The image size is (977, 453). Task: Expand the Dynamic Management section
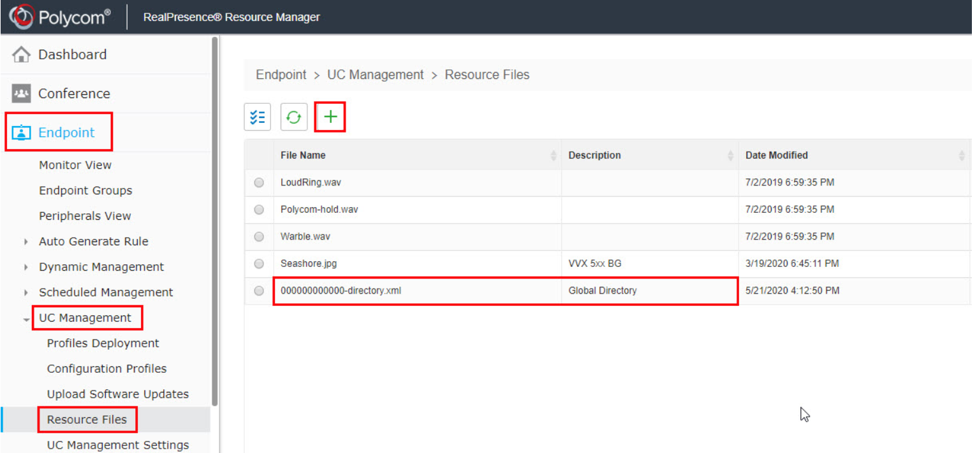(26, 266)
